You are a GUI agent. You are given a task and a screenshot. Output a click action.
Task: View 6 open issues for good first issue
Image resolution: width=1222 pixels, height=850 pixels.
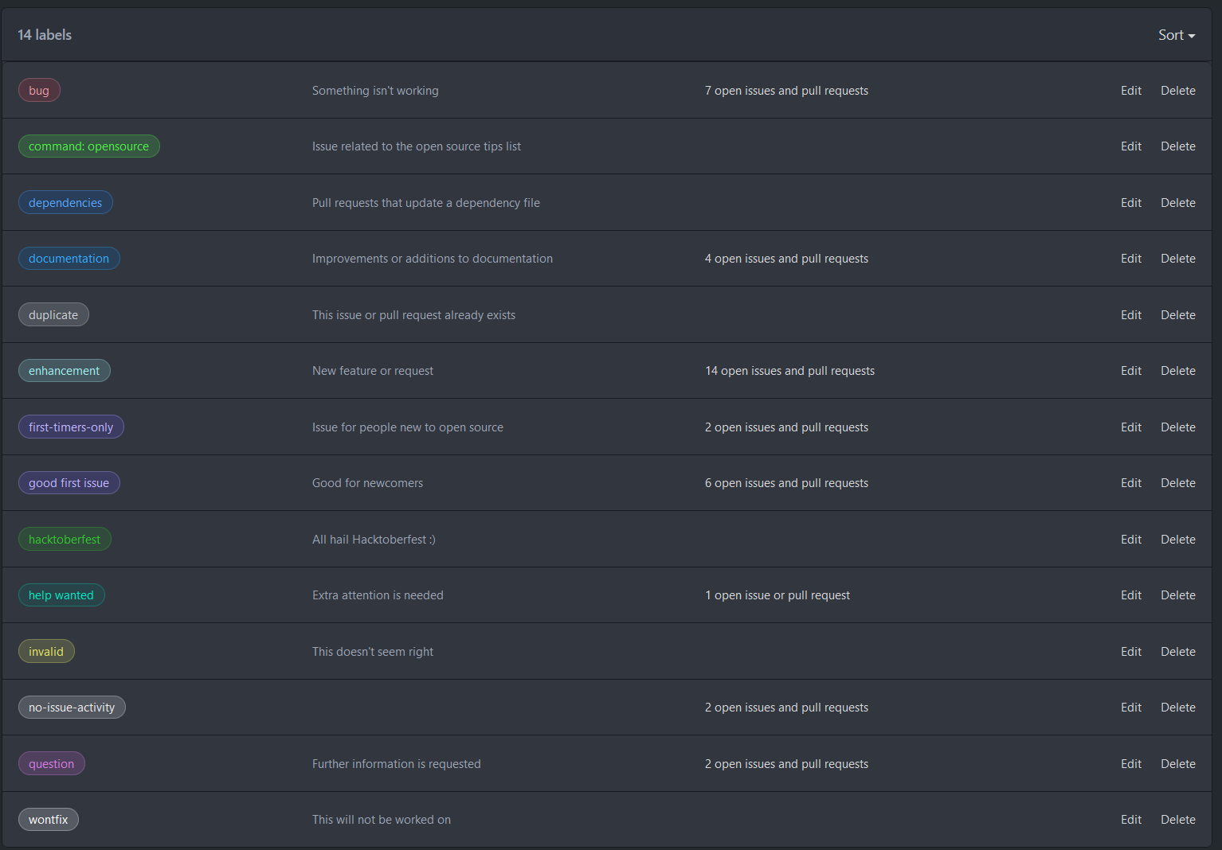click(786, 483)
